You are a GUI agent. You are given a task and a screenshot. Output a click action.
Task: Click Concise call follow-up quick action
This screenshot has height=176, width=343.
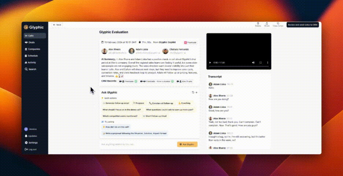tap(161, 103)
